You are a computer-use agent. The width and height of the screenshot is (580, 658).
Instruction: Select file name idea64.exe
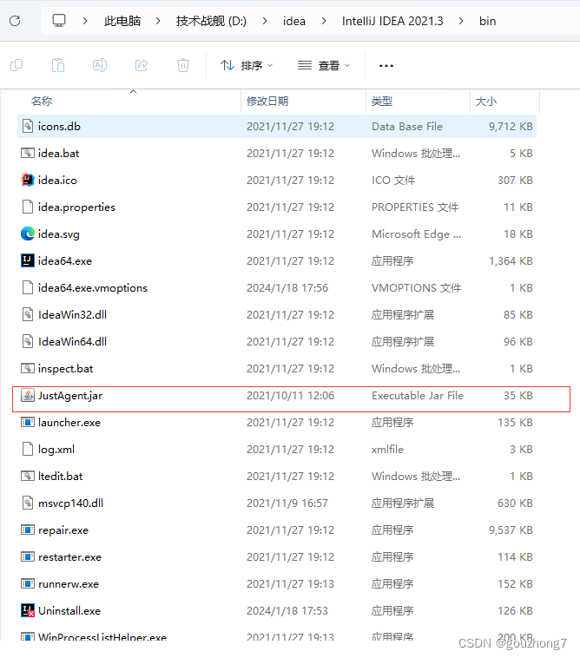(64, 261)
